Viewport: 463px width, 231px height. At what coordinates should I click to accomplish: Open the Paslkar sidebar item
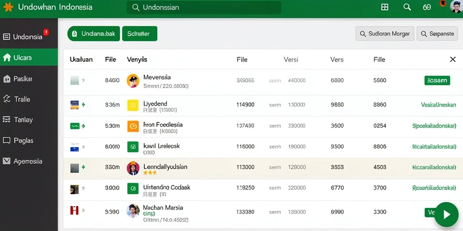29,79
